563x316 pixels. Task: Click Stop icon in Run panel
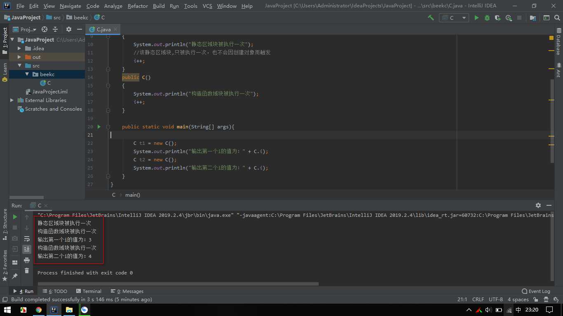(x=15, y=228)
